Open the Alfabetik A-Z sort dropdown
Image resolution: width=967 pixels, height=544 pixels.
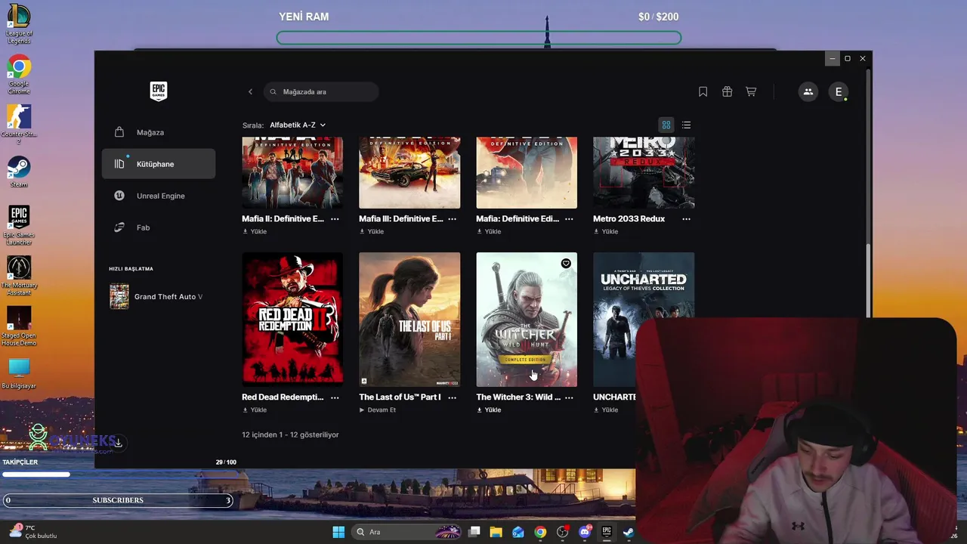(x=298, y=125)
